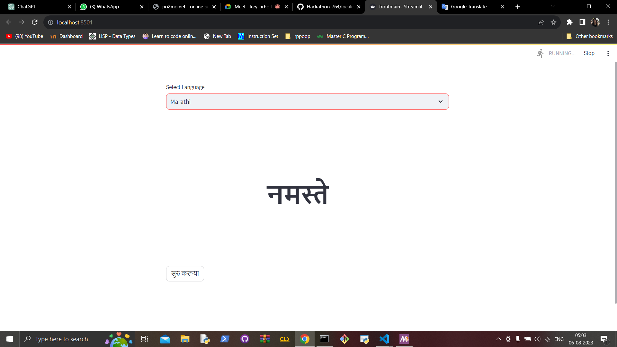This screenshot has width=617, height=347.
Task: Show hidden system tray icons
Action: click(498, 339)
